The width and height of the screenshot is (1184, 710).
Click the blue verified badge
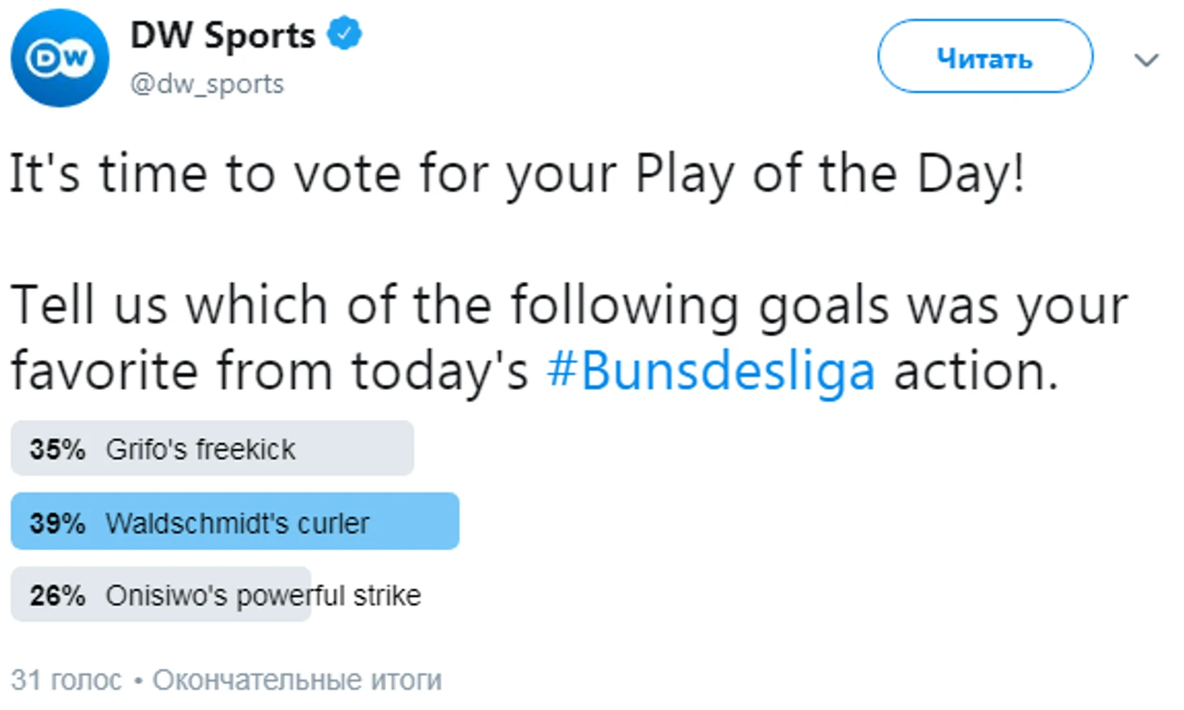pos(344,33)
